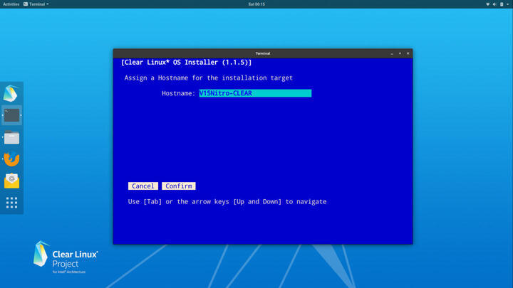This screenshot has width=513, height=288.
Task: Click the navigation hint about Tab and arrow keys
Action: click(x=227, y=201)
